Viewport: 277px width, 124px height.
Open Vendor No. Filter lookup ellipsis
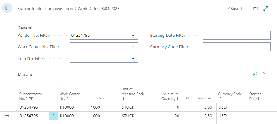(x=133, y=35)
